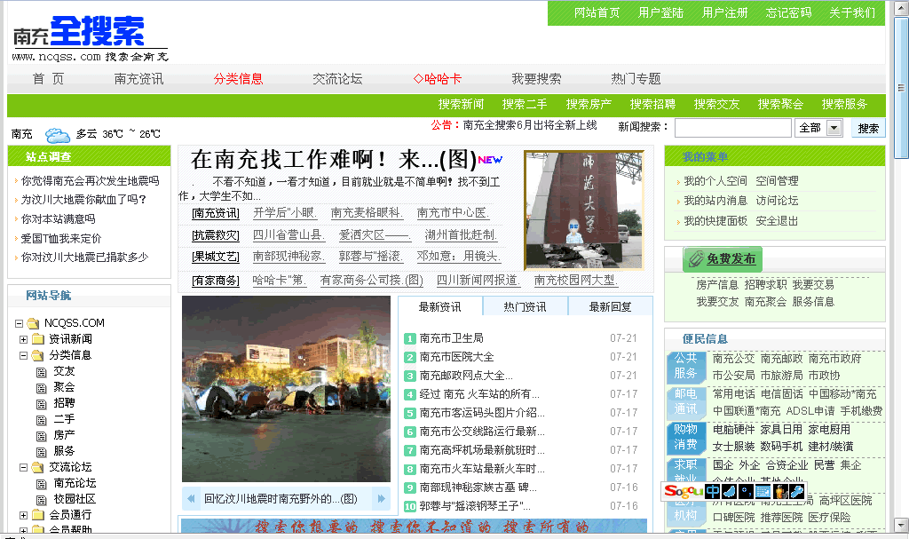The width and height of the screenshot is (909, 539).
Task: Click the page icon beside 招聘
Action: 42,404
